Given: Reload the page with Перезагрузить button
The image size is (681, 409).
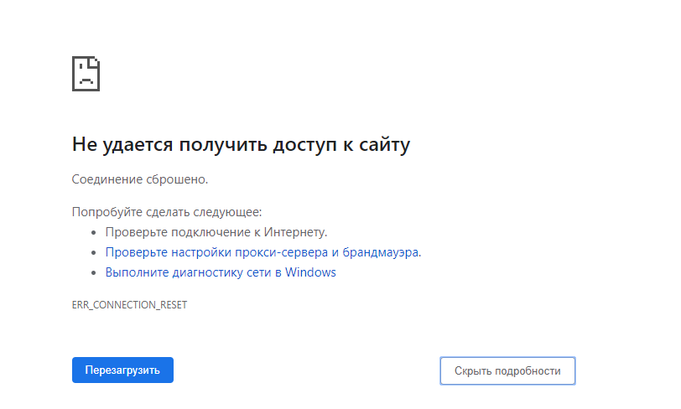Looking at the screenshot, I should (x=122, y=370).
